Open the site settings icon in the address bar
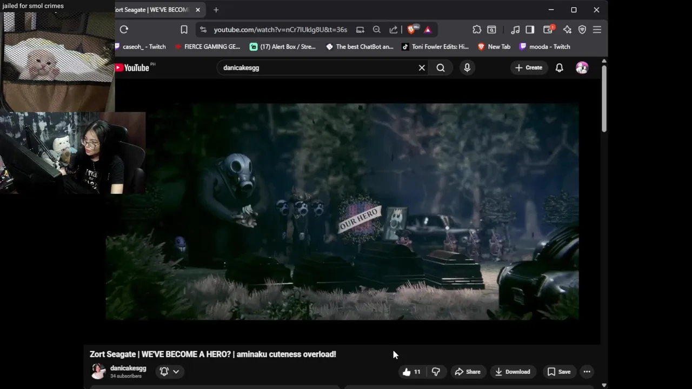The height and width of the screenshot is (389, 692). [x=203, y=30]
